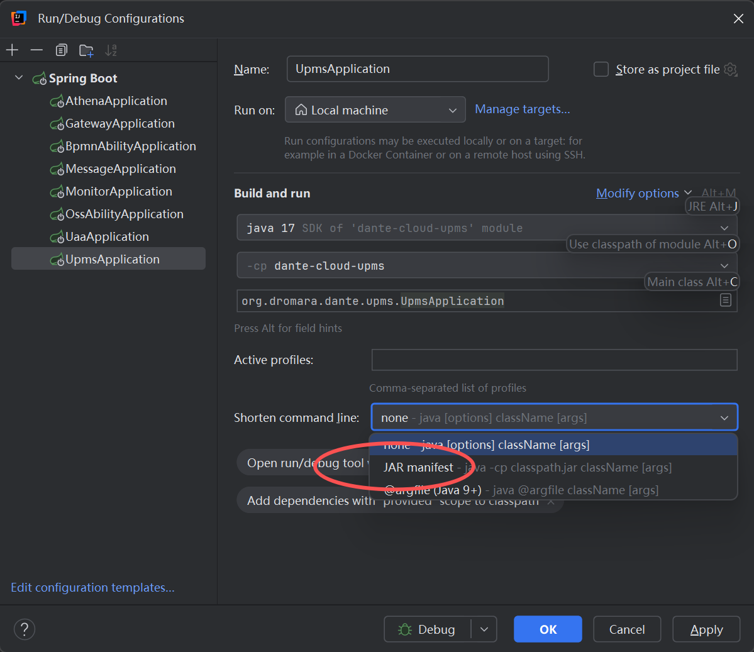Collapse the Spring Boot tree node

click(x=19, y=78)
